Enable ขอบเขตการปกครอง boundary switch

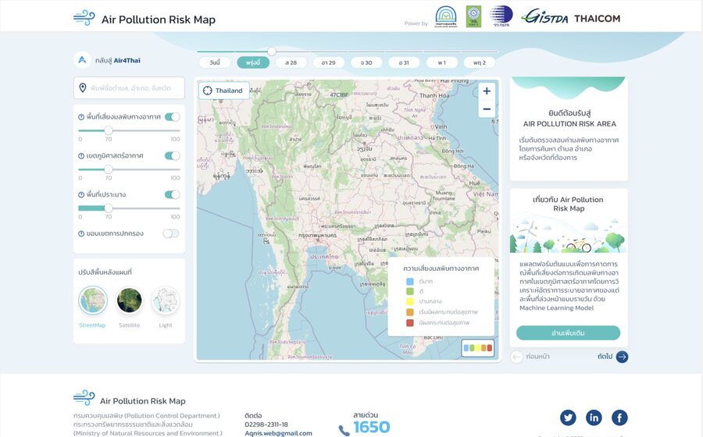171,234
